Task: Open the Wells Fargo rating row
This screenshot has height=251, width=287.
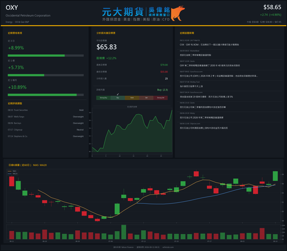Action: 46,116
